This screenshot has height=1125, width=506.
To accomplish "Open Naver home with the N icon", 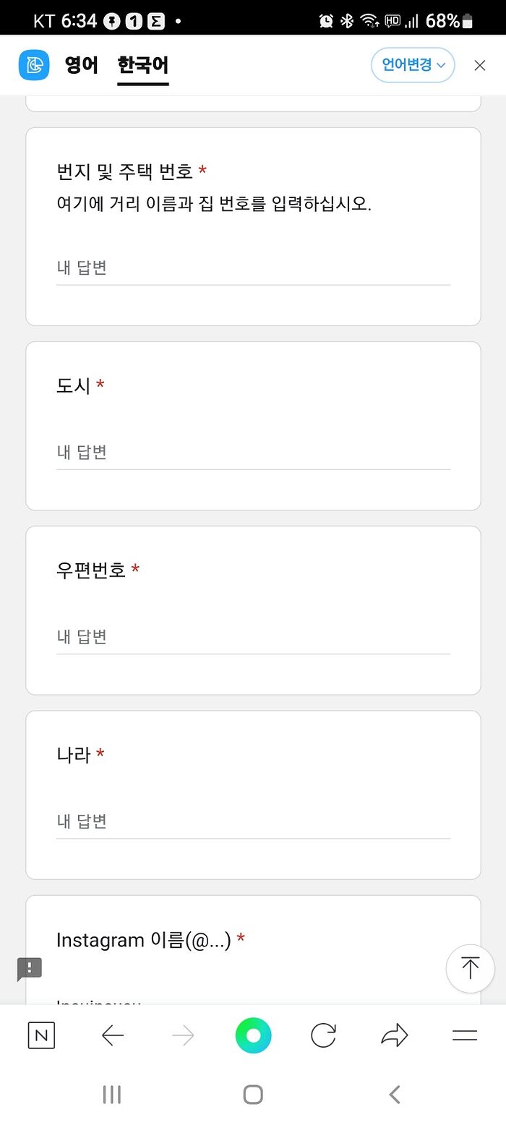I will coord(41,1036).
